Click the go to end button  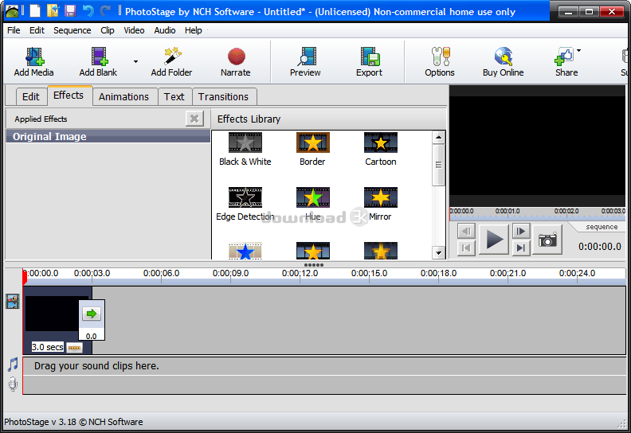[521, 248]
